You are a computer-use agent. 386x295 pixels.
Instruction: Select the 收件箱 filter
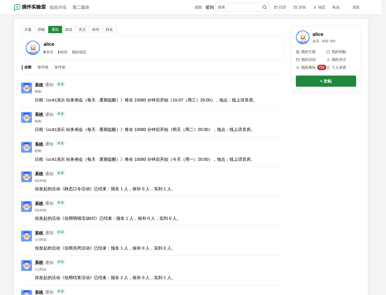[x=43, y=67]
